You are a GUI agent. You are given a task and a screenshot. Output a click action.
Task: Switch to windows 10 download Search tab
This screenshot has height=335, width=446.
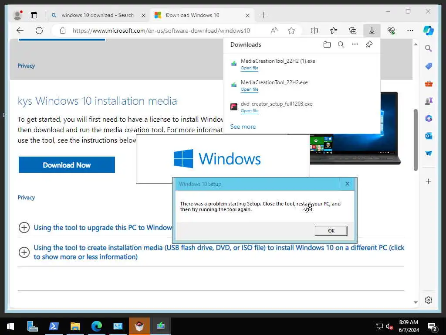pyautogui.click(x=98, y=15)
